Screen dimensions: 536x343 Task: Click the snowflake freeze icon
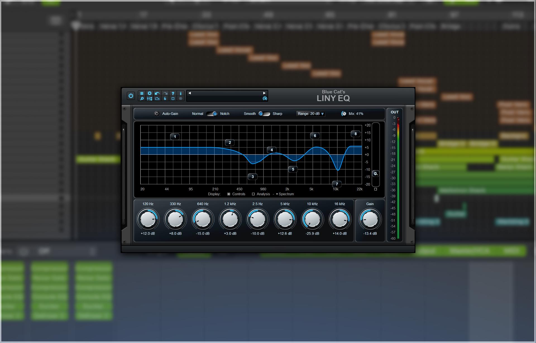pos(181,98)
